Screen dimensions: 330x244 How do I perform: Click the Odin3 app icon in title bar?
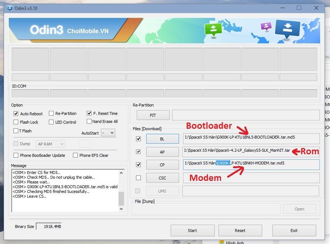[x=10, y=8]
